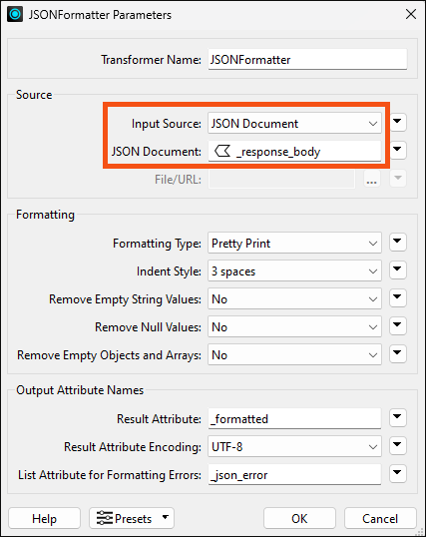This screenshot has width=426, height=537.
Task: Expand the Formatting Type dropdown
Action: click(294, 244)
